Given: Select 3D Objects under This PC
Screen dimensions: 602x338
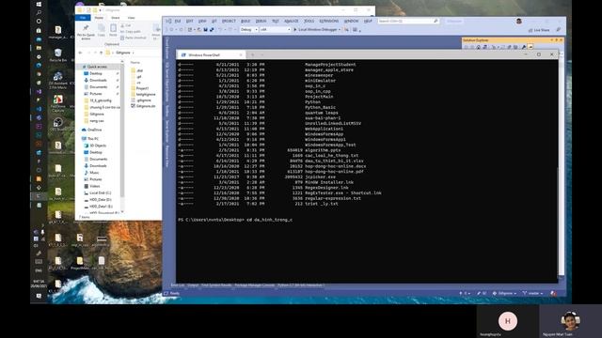Looking at the screenshot, I should (95, 146).
